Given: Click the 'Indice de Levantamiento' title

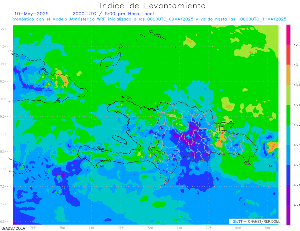Looking at the screenshot, I should [153, 6].
